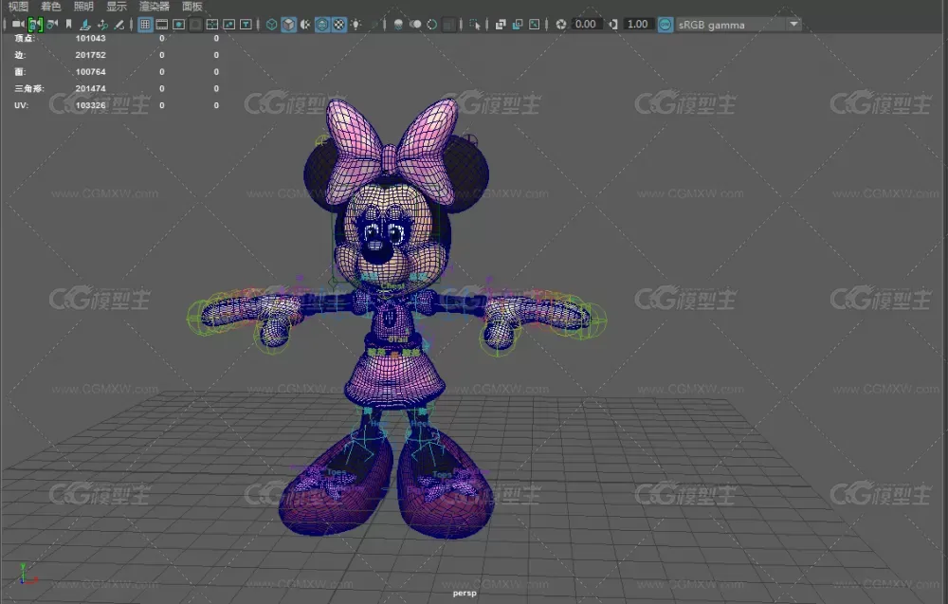Toggle the Field Chart icon
This screenshot has width=948, height=604.
tap(212, 25)
